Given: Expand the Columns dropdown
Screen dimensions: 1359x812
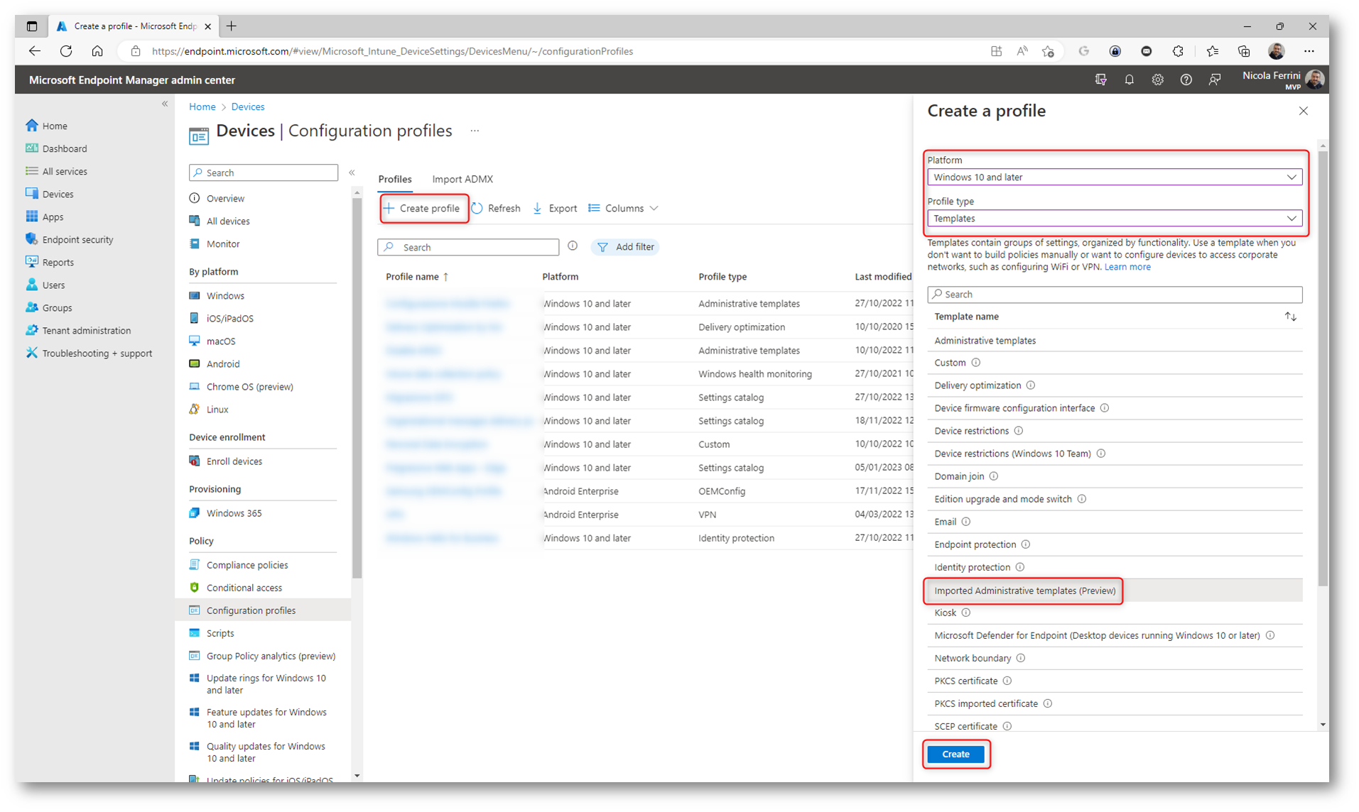Looking at the screenshot, I should point(623,208).
